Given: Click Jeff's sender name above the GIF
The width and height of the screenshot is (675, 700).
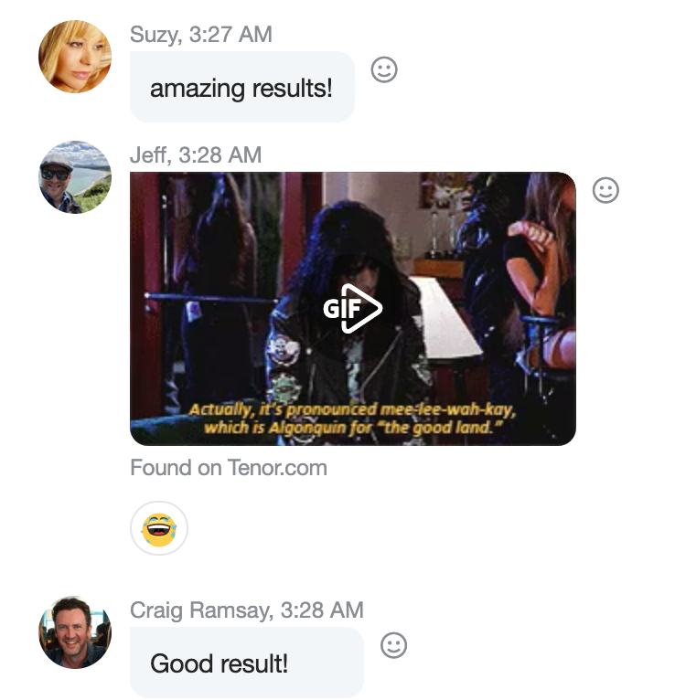Looking at the screenshot, I should 150,155.
